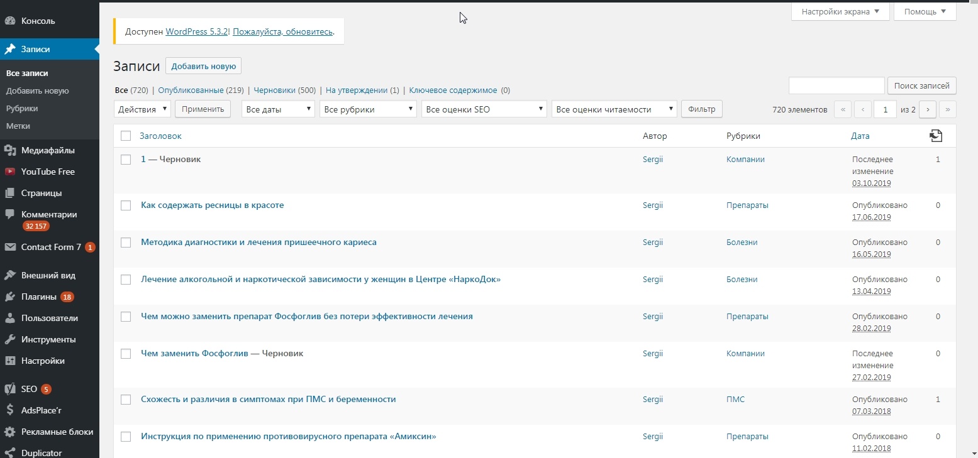This screenshot has width=978, height=458.
Task: Go to the last page double arrow
Action: pos(948,109)
